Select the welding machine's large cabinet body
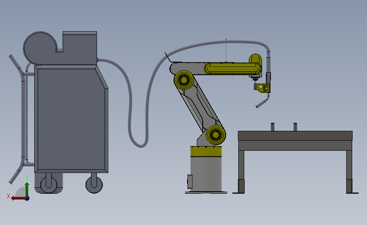Image resolution: width=367 pixels, height=225 pixels. (71, 119)
